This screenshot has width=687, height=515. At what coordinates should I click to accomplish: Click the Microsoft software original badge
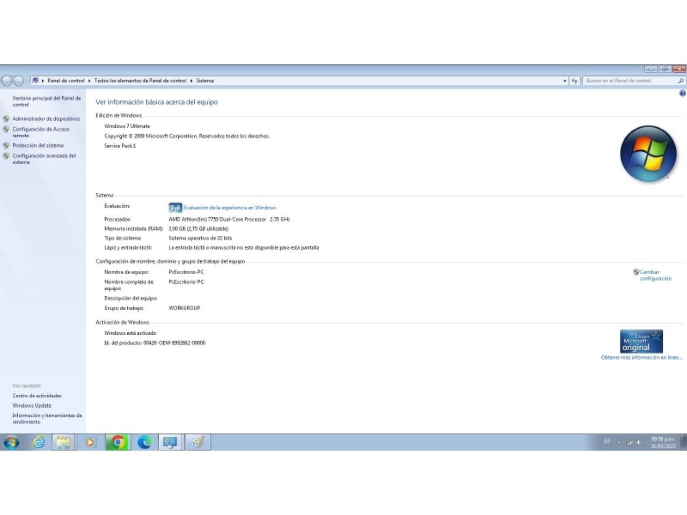[641, 341]
